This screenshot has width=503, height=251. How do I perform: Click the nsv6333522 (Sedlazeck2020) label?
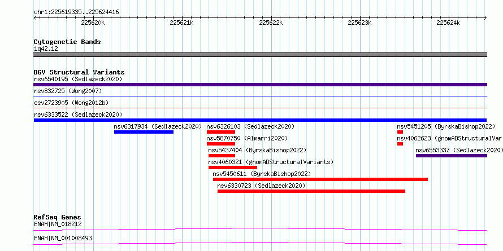(78, 115)
